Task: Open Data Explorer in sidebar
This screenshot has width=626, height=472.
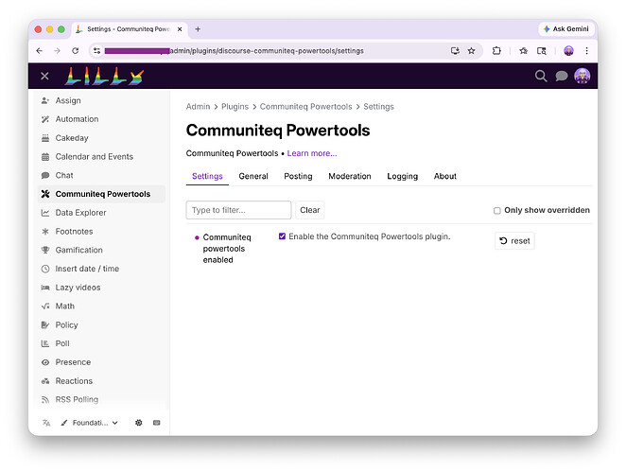Action: pyautogui.click(x=101, y=213)
